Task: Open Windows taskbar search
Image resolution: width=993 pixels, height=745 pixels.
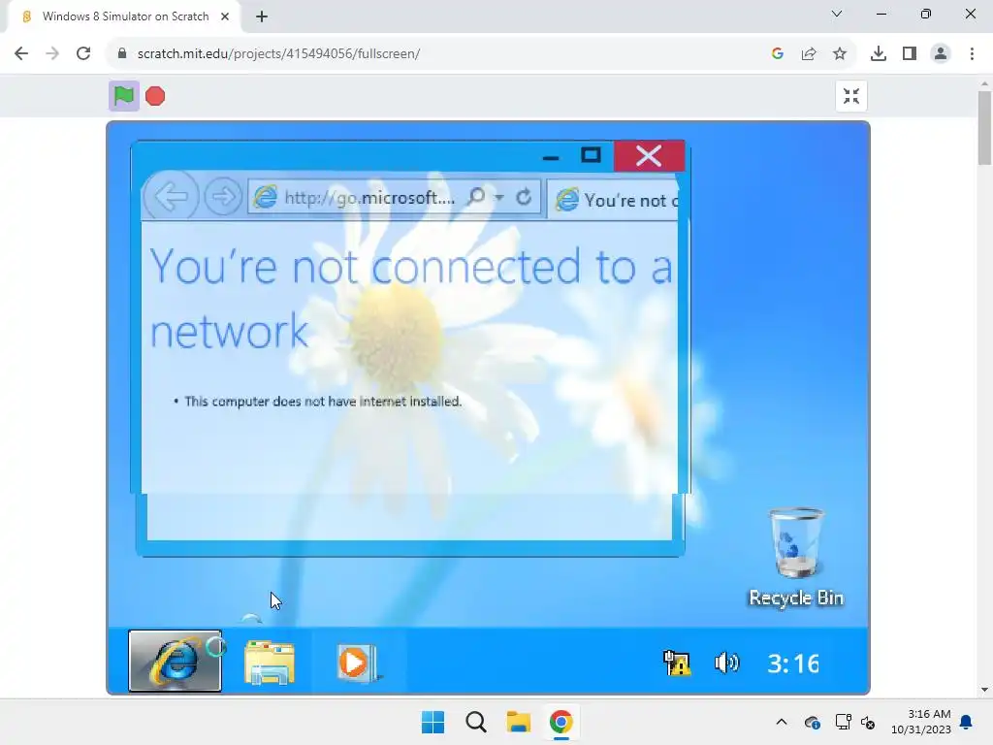Action: point(475,722)
